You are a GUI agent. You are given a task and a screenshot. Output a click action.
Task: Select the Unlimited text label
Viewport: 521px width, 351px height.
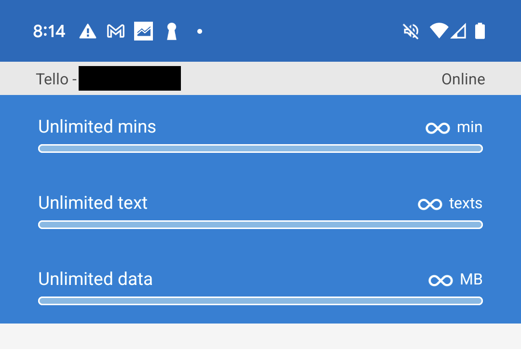93,203
